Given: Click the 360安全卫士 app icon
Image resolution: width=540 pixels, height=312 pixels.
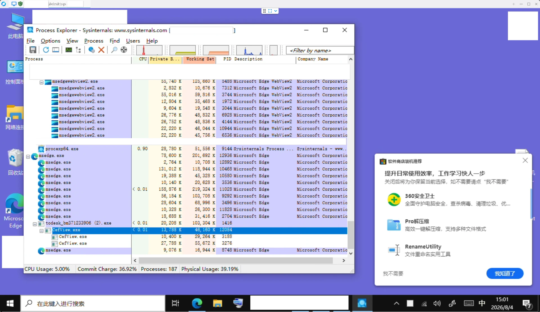Looking at the screenshot, I should point(394,199).
